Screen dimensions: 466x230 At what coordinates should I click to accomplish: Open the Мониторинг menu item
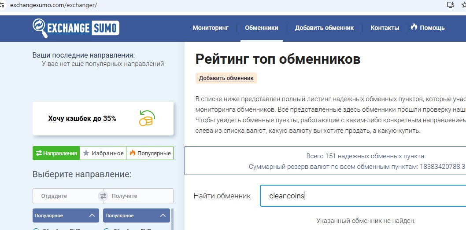[x=211, y=28]
